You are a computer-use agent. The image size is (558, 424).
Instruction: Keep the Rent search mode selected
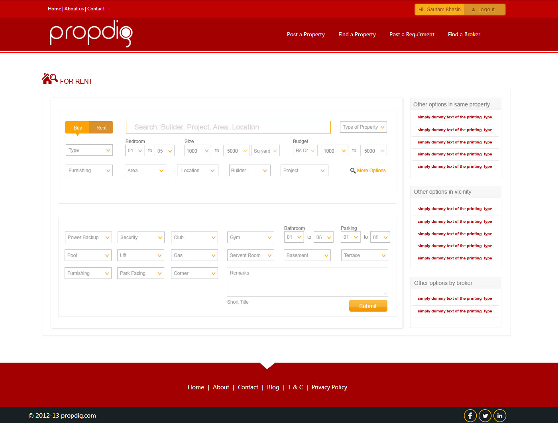pos(101,128)
